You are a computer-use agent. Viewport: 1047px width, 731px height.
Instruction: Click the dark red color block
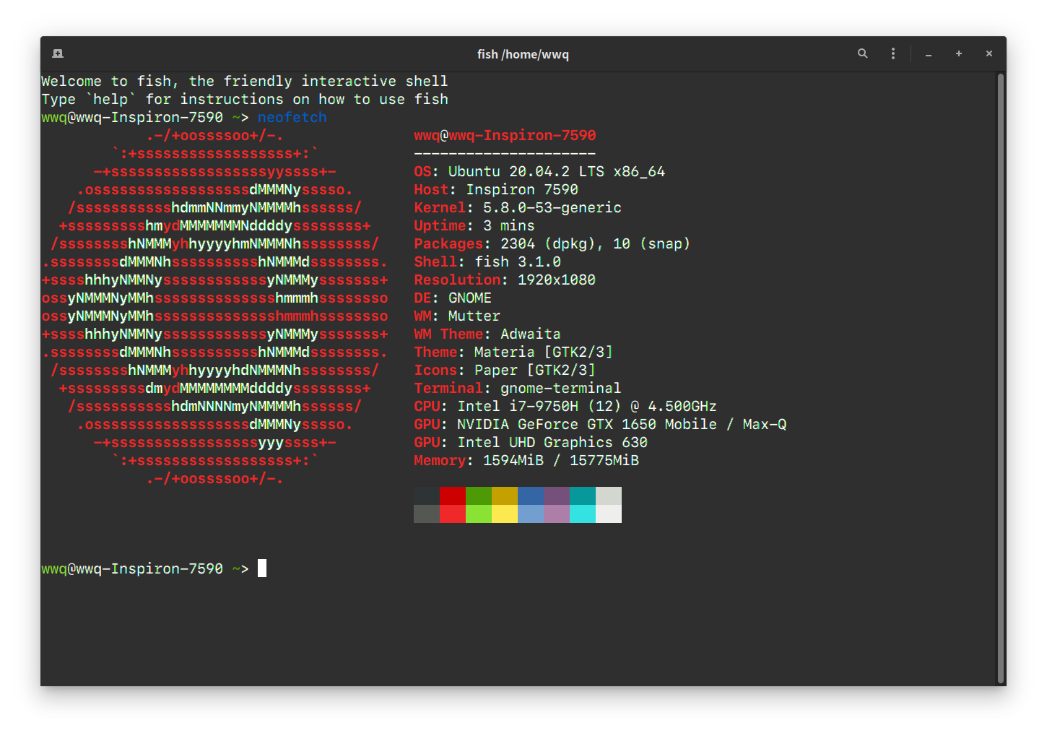[453, 496]
